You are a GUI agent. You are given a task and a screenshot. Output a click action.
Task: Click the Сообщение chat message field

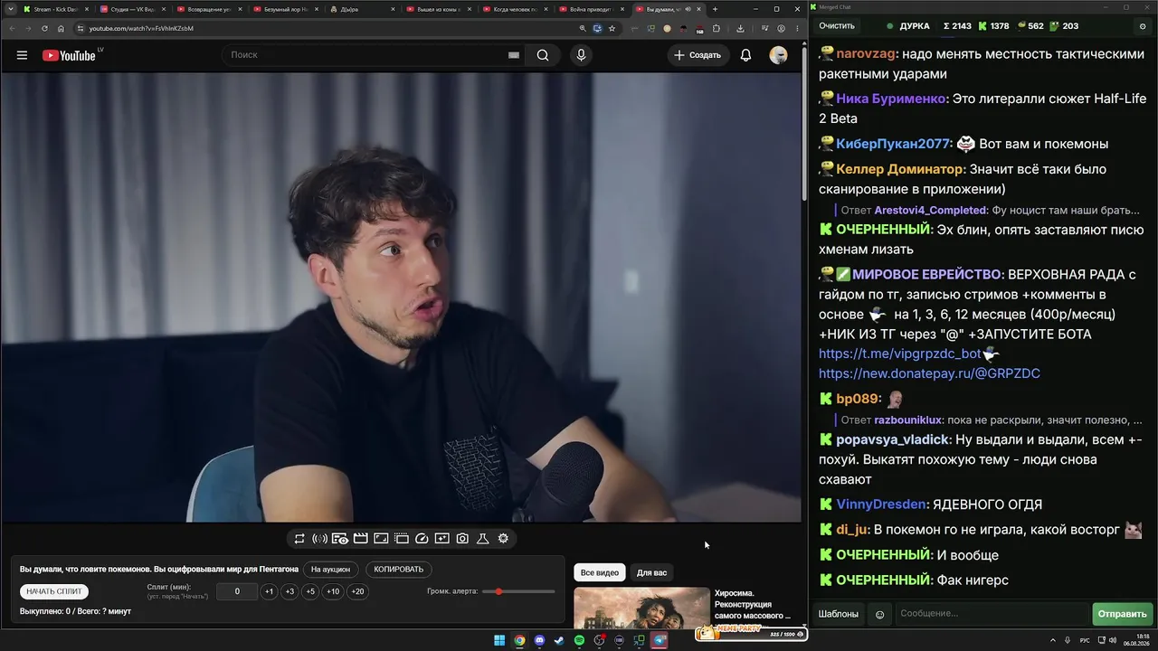click(992, 615)
